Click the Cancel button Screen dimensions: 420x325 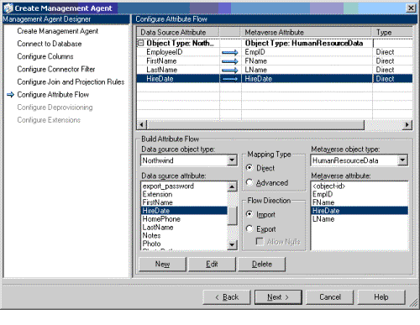(330, 297)
